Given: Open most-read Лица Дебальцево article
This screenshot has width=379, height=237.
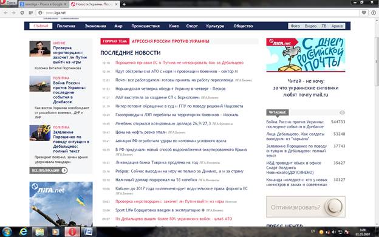Looking at the screenshot, I should click(x=295, y=136).
